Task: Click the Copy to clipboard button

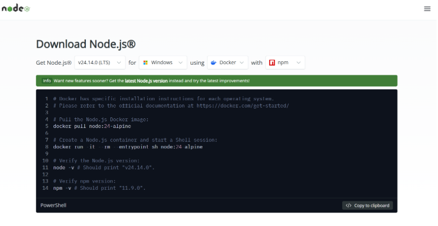Action: coord(367,205)
